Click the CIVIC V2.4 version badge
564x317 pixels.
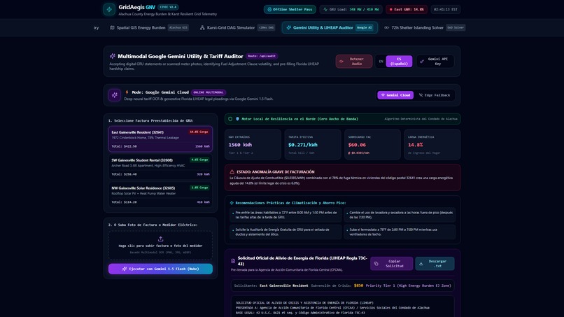click(x=168, y=7)
